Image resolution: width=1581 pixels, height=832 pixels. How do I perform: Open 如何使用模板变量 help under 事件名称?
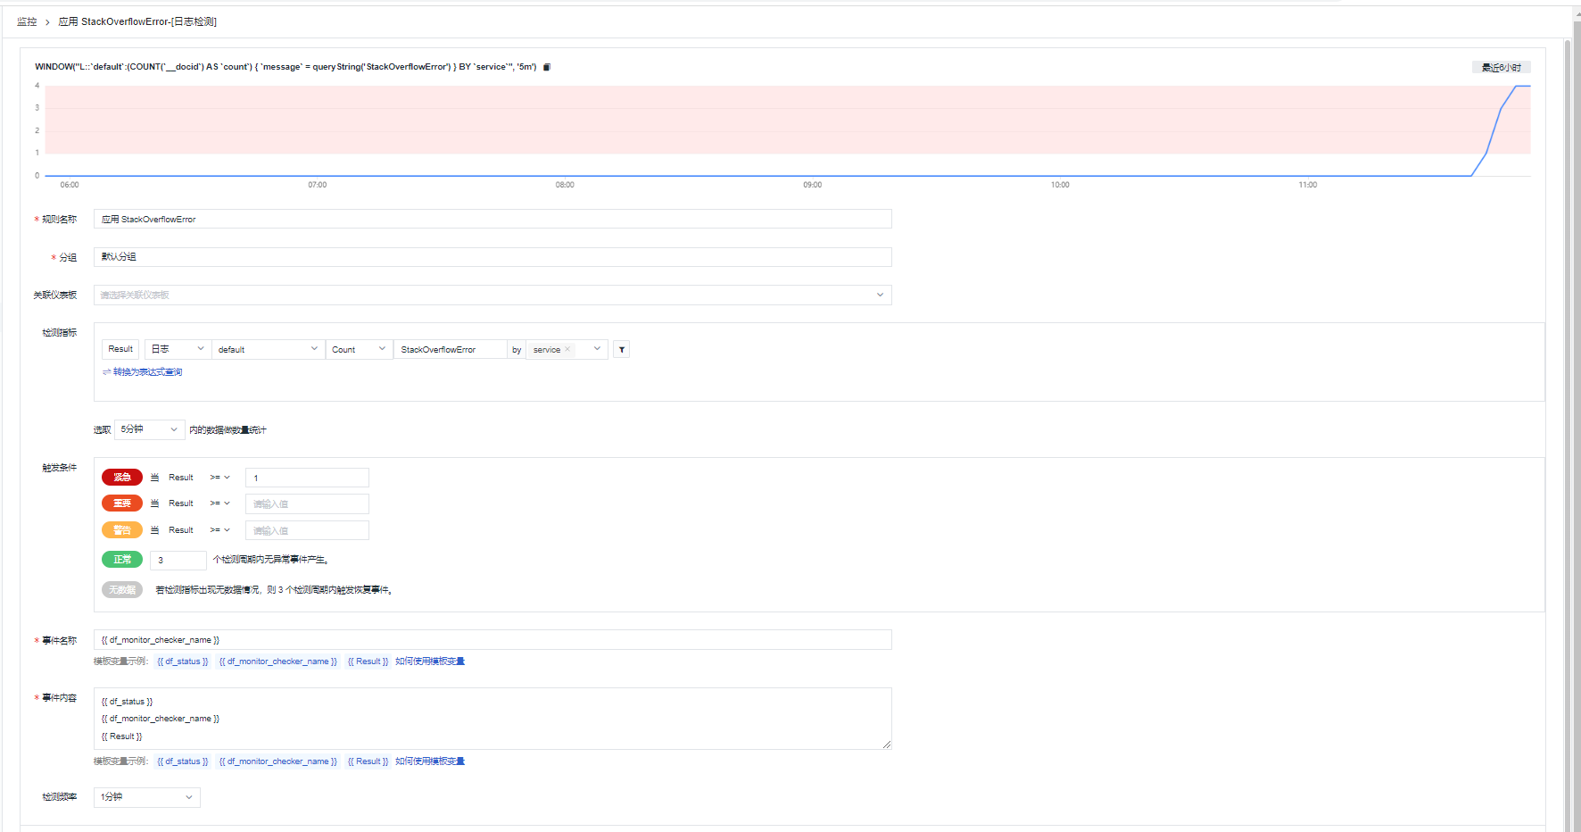pos(430,661)
